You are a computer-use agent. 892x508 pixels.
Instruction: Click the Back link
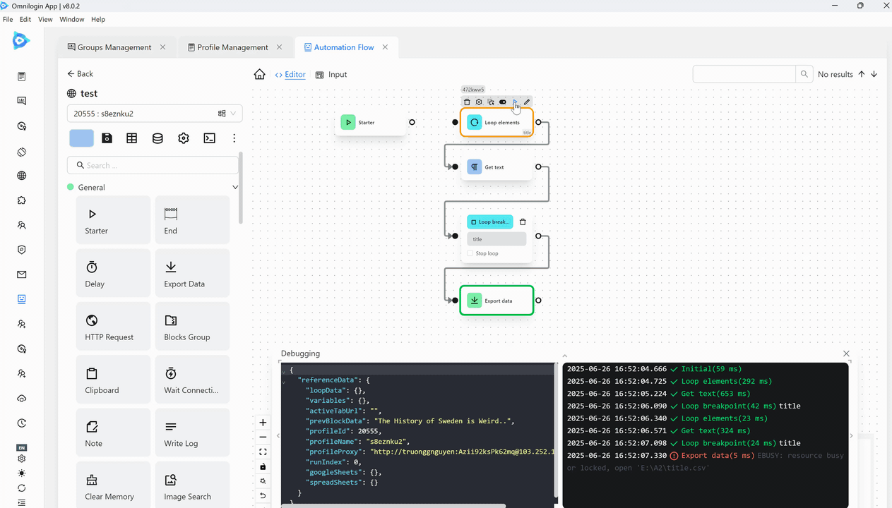point(80,74)
